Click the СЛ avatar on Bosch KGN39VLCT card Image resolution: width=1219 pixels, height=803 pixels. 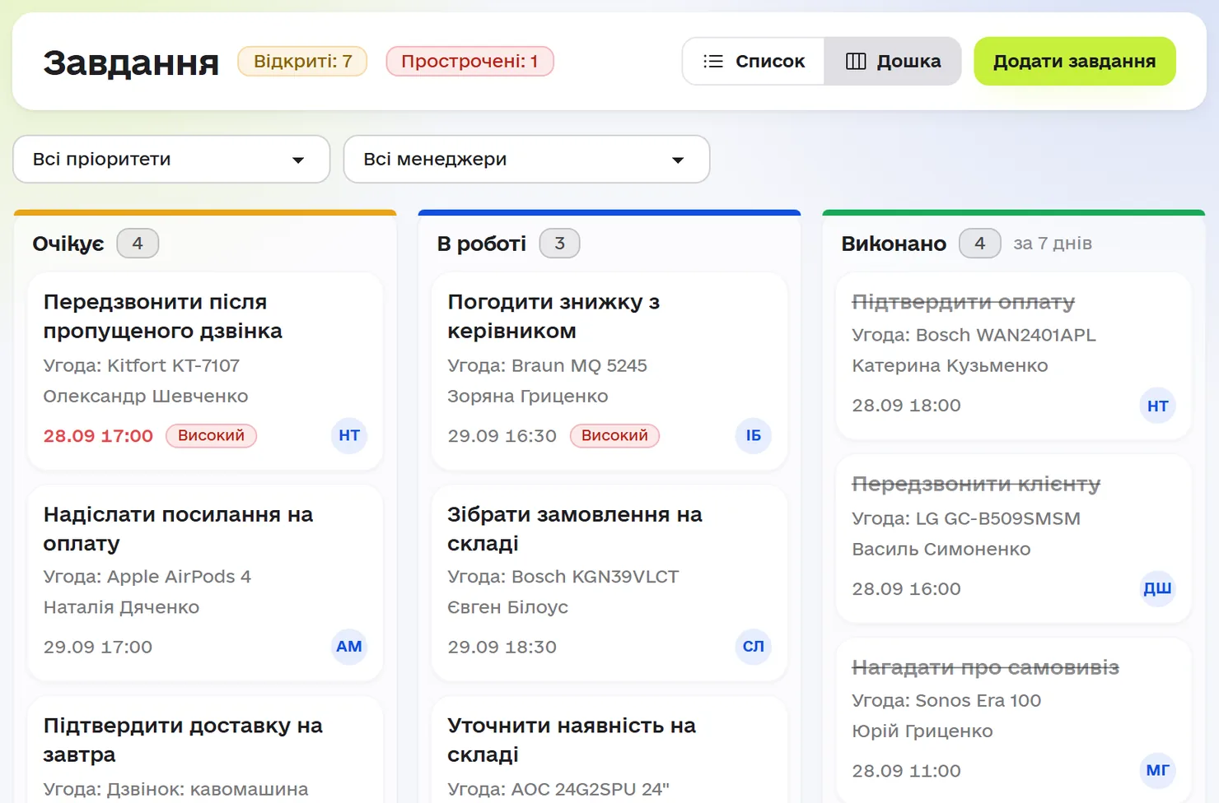click(754, 647)
